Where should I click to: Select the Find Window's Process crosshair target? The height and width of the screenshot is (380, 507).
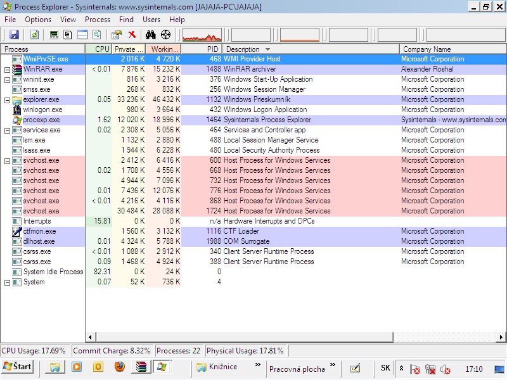click(165, 35)
